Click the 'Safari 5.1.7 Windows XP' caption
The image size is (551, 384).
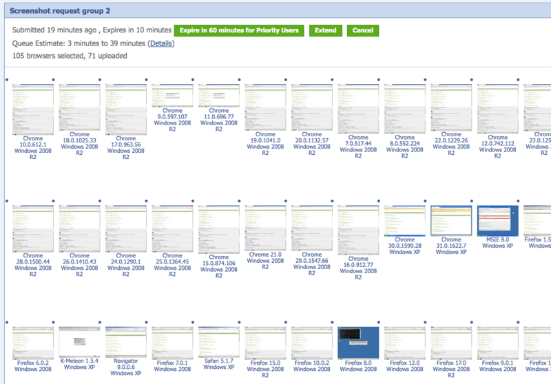(218, 364)
